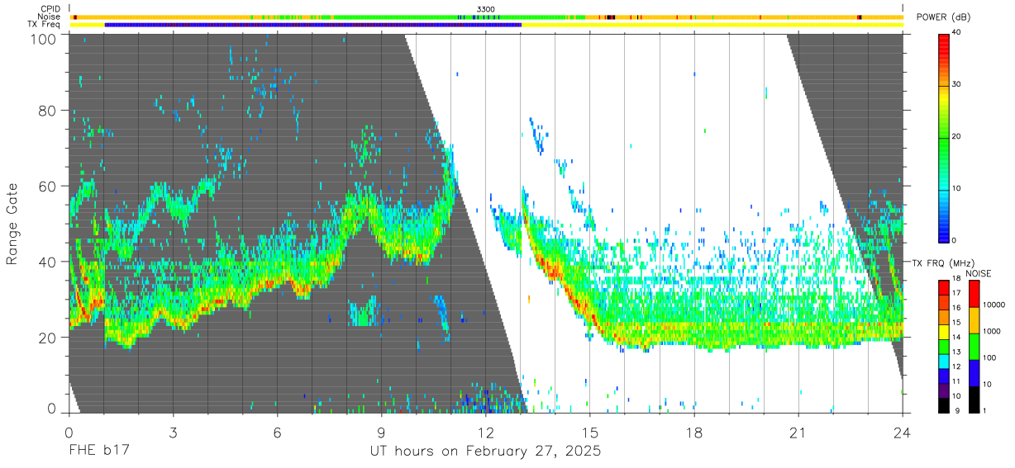The width and height of the screenshot is (1015, 468).
Task: Select the green 13–14 MHz TX frequency swatch
Action: pos(943,347)
